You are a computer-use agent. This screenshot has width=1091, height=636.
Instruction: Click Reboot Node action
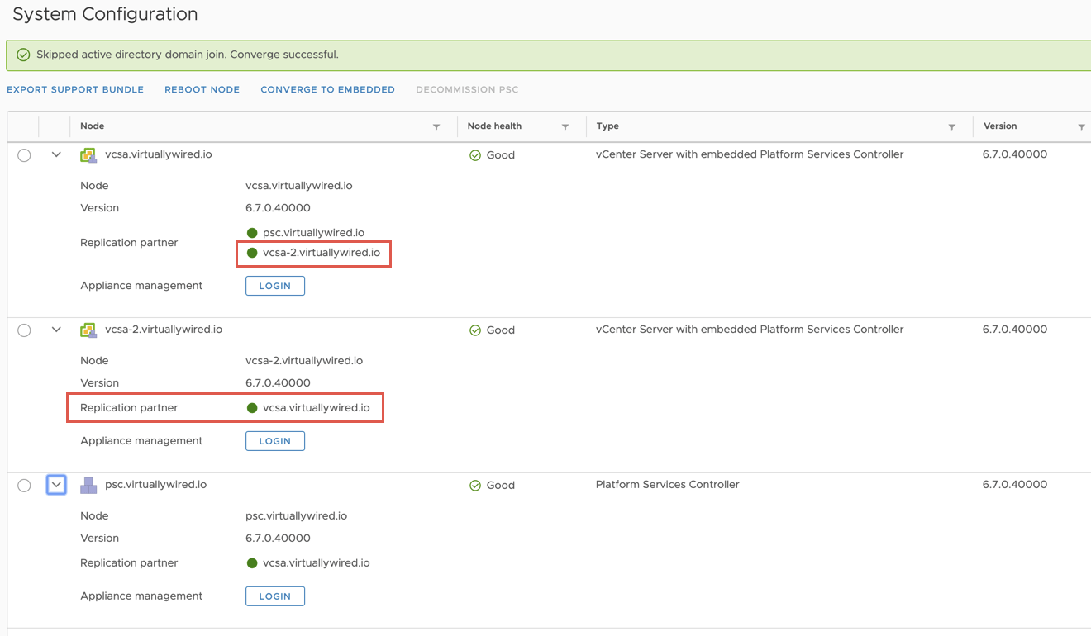pos(202,90)
